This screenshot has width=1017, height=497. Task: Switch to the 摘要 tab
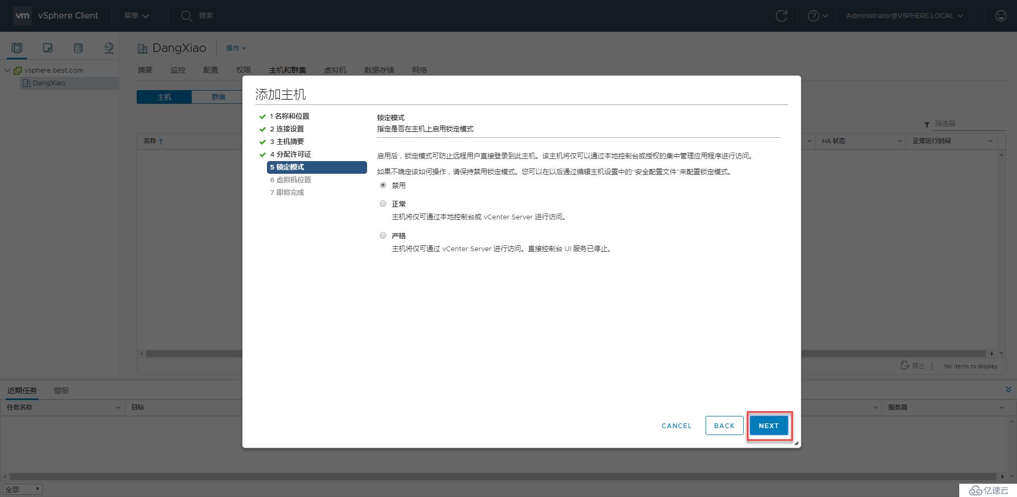click(145, 70)
